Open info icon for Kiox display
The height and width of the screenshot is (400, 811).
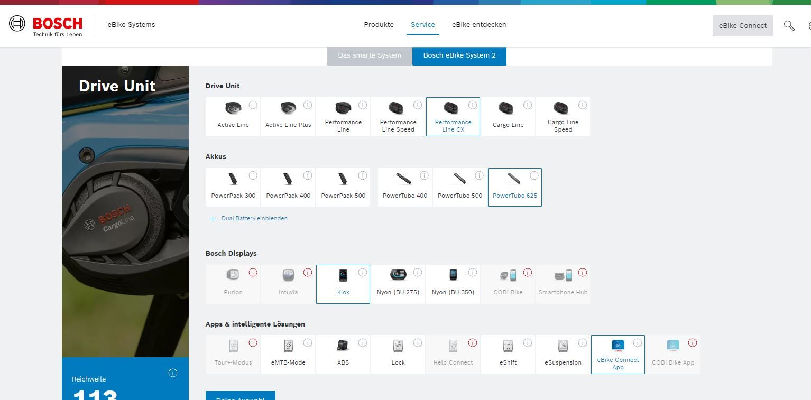pos(363,272)
